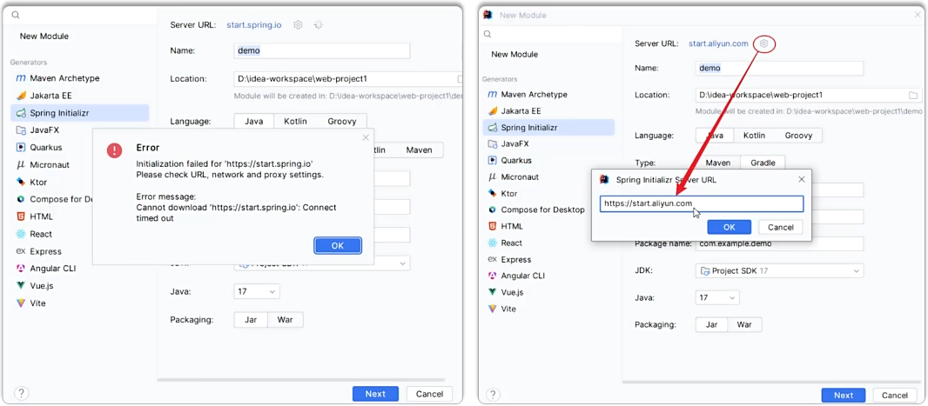This screenshot has width=928, height=406.
Task: Open the Java 17 version dropdown in the error-dialog window
Action: tap(257, 291)
